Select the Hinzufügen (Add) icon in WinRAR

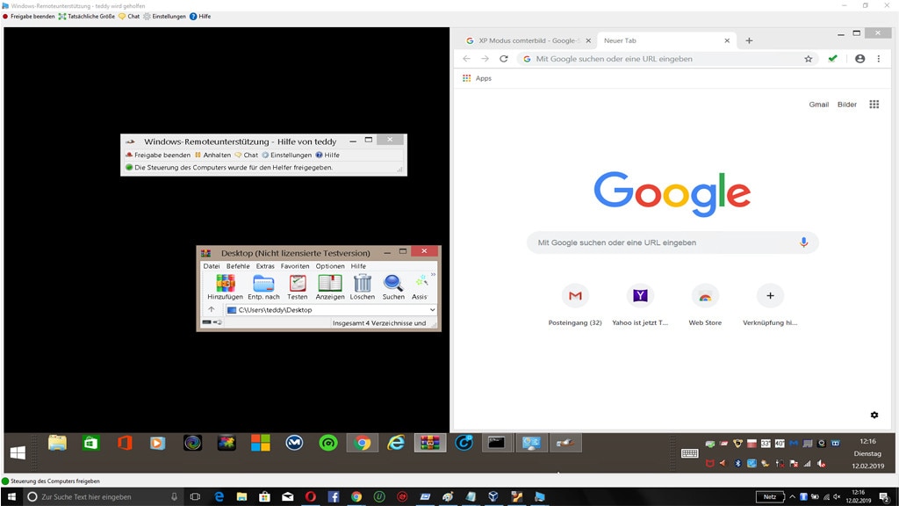coord(227,284)
